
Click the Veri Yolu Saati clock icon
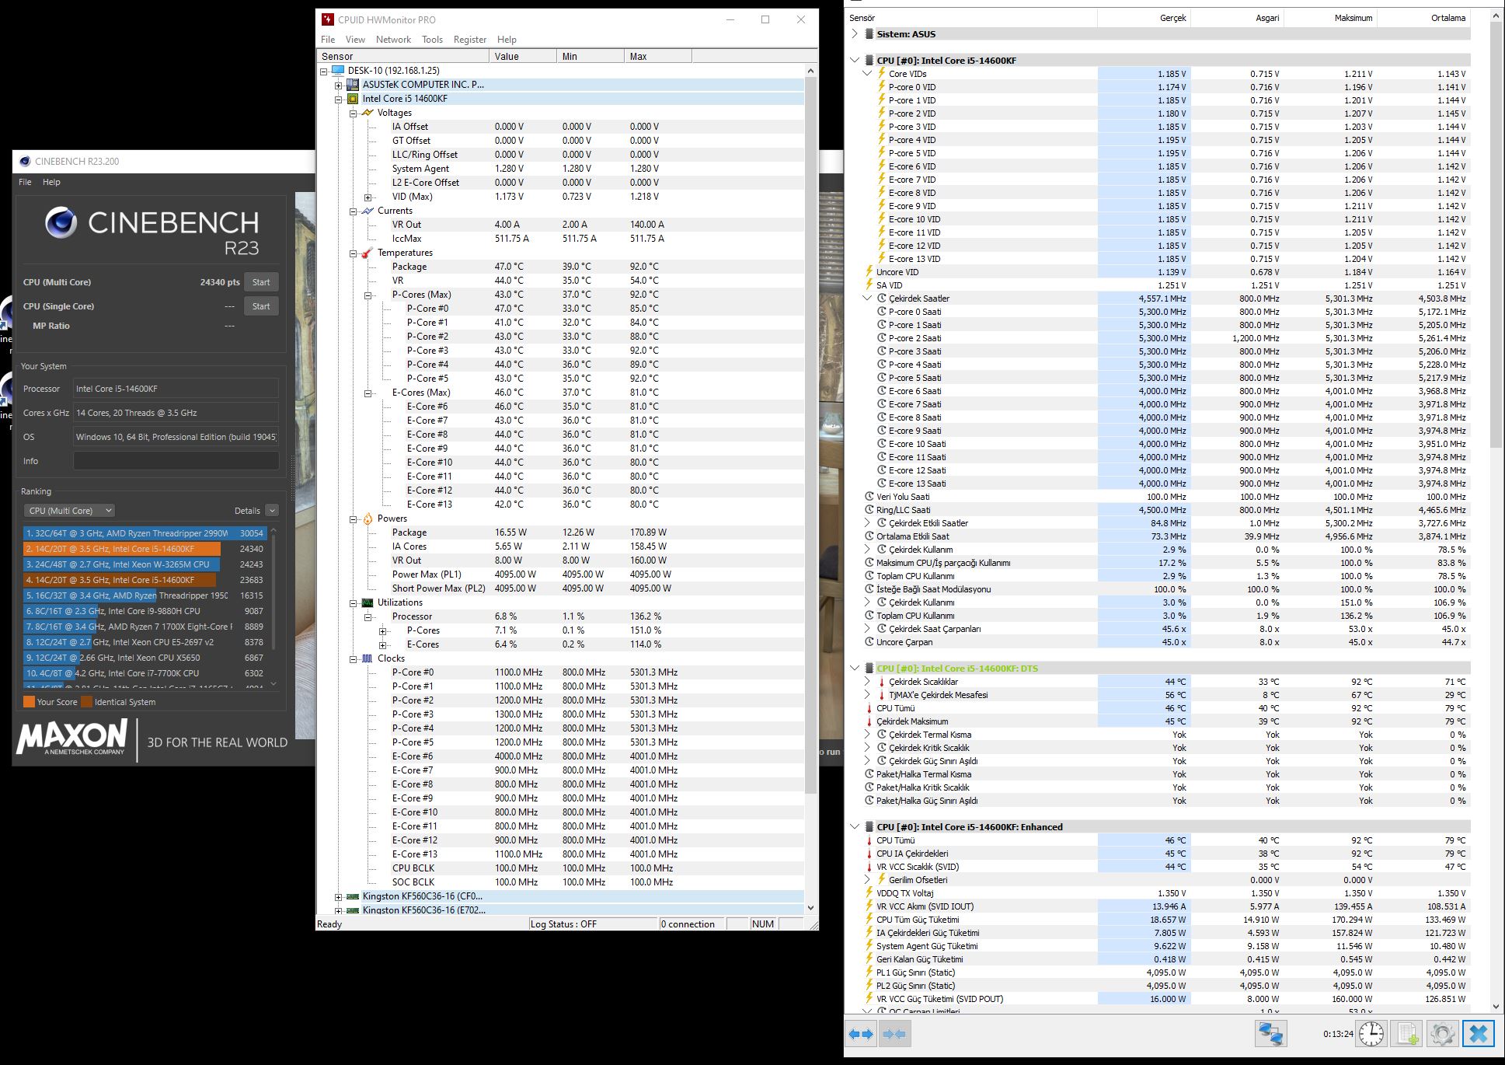click(869, 497)
